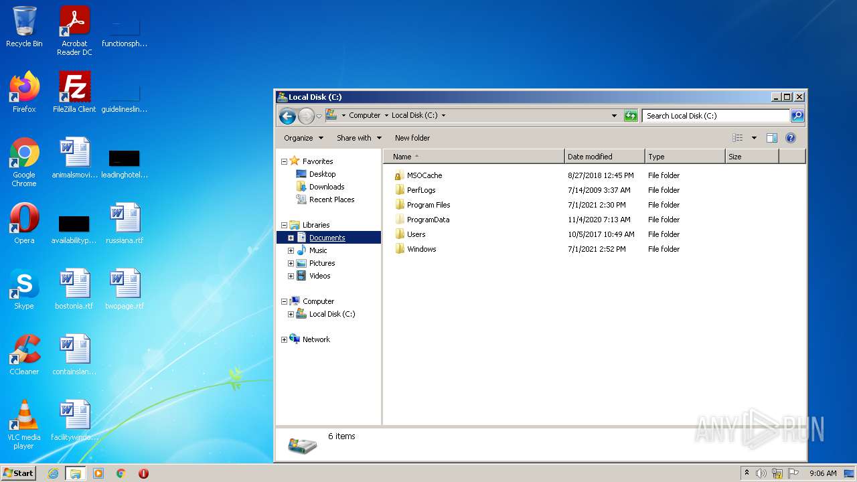The height and width of the screenshot is (482, 857).
Task: Open the Organize menu
Action: [x=303, y=138]
